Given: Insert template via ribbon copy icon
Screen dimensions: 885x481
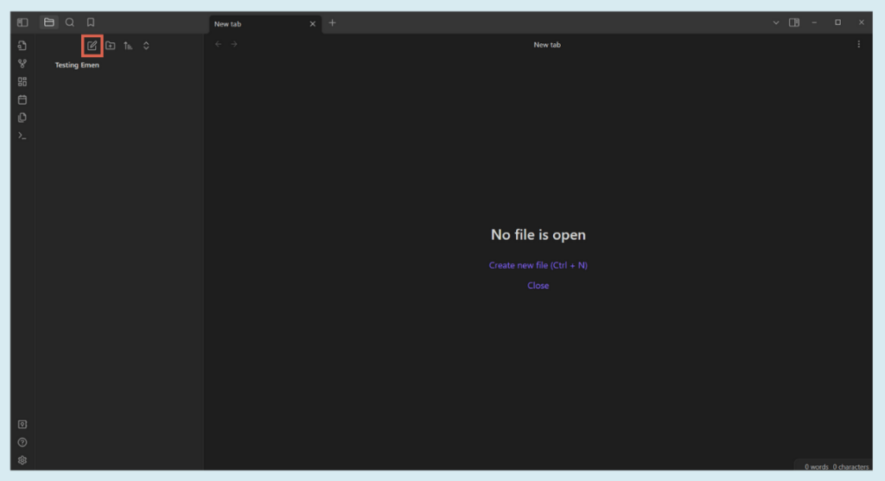Looking at the screenshot, I should click(22, 117).
